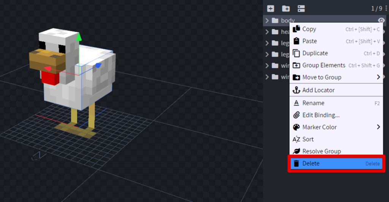Click the green Y-axis gizmo arrow

click(79, 37)
